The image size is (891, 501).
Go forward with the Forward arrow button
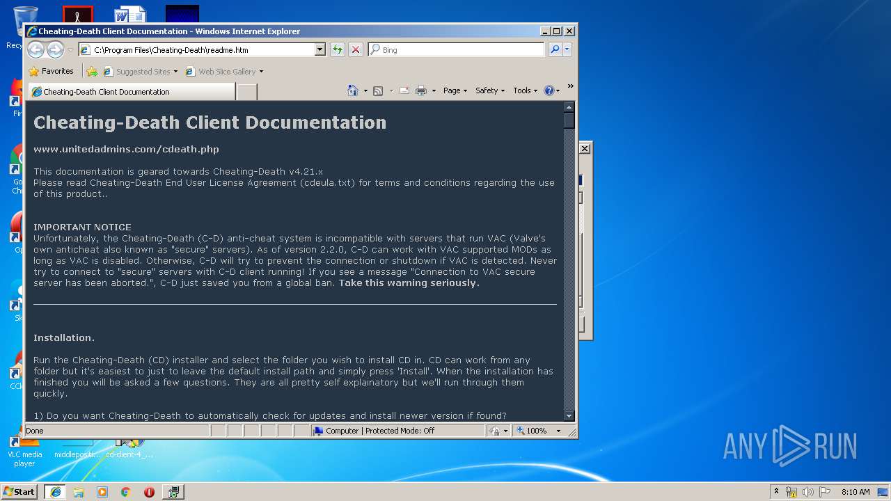[x=55, y=49]
